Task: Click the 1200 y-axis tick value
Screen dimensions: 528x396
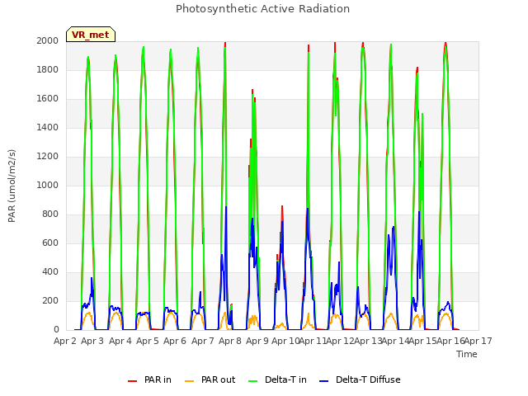Action: (x=48, y=157)
